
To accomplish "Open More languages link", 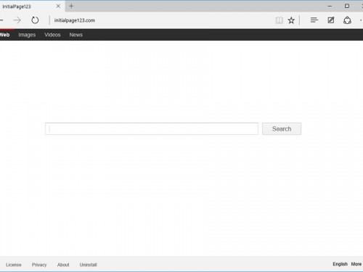I will click(x=356, y=264).
